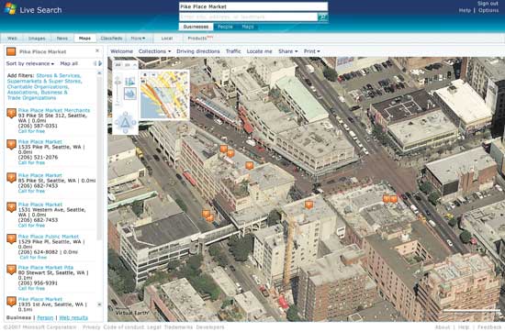Add the Stores & Services filter
The width and height of the screenshot is (505, 332).
[x=59, y=75]
